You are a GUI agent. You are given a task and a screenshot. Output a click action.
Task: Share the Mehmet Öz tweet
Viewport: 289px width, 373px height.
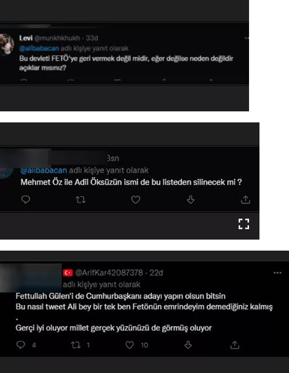(246, 200)
